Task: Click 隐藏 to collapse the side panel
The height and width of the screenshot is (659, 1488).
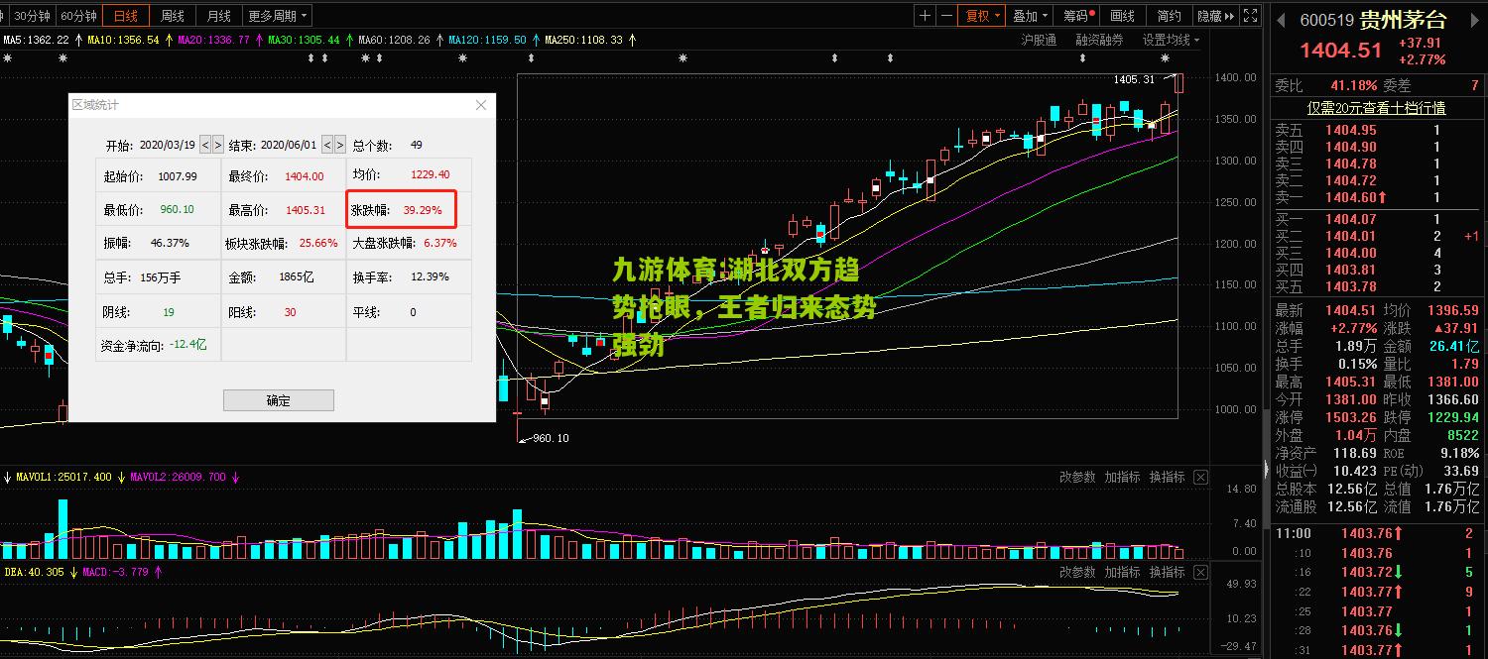Action: [x=1215, y=16]
